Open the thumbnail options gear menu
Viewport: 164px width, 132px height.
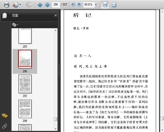[15, 25]
